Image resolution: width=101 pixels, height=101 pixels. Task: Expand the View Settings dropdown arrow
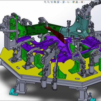pos(85,2)
